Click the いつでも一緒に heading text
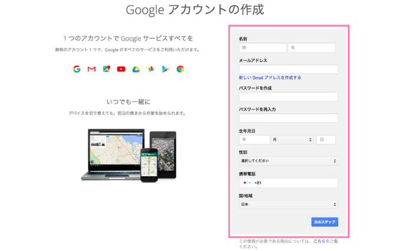Image resolution: width=395 pixels, height=251 pixels. [128, 102]
